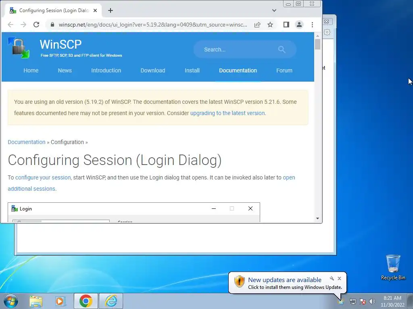
Task: Go forward with the arrow button
Action: click(x=23, y=25)
